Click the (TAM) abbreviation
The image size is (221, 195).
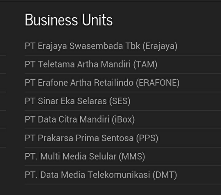pyautogui.click(x=145, y=65)
